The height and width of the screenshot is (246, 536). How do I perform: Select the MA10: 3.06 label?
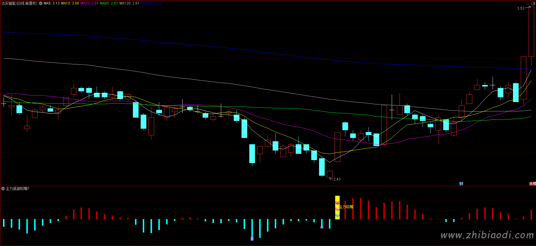70,3
